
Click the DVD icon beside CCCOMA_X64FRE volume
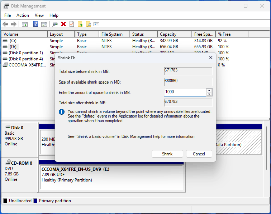5,65
